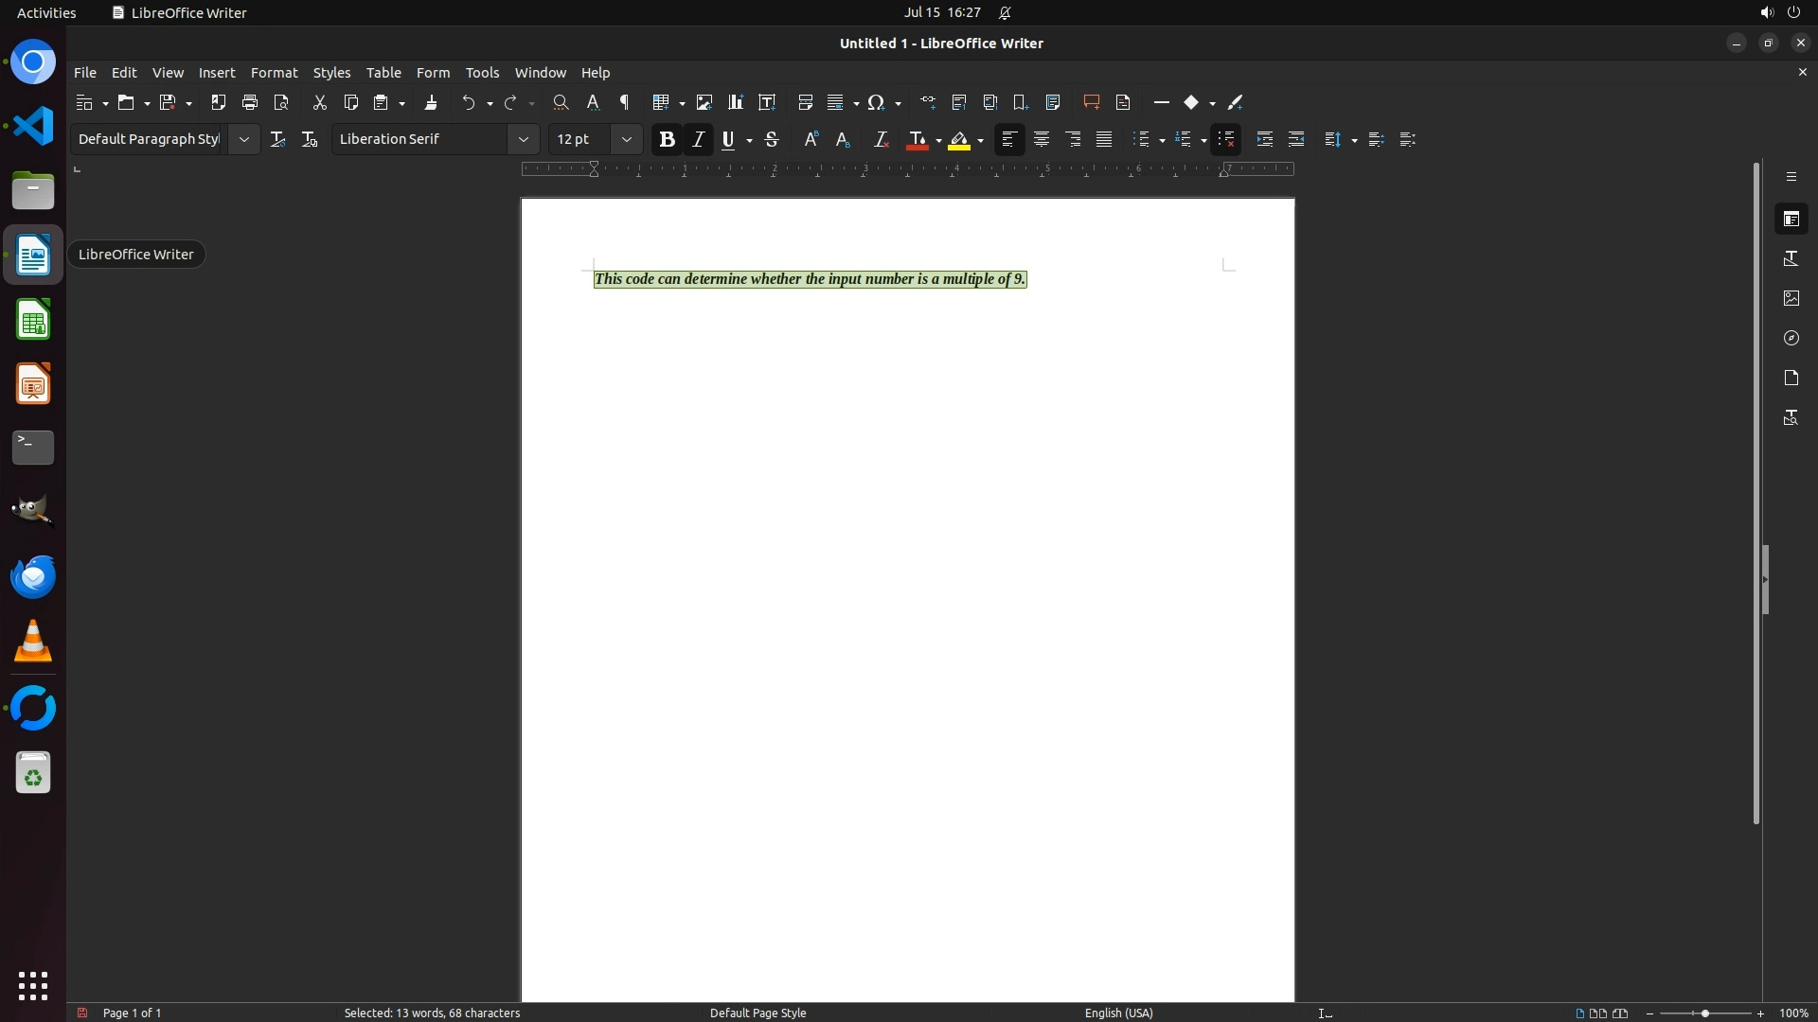Click the Cut scissors icon
The image size is (1818, 1022).
coord(319,102)
